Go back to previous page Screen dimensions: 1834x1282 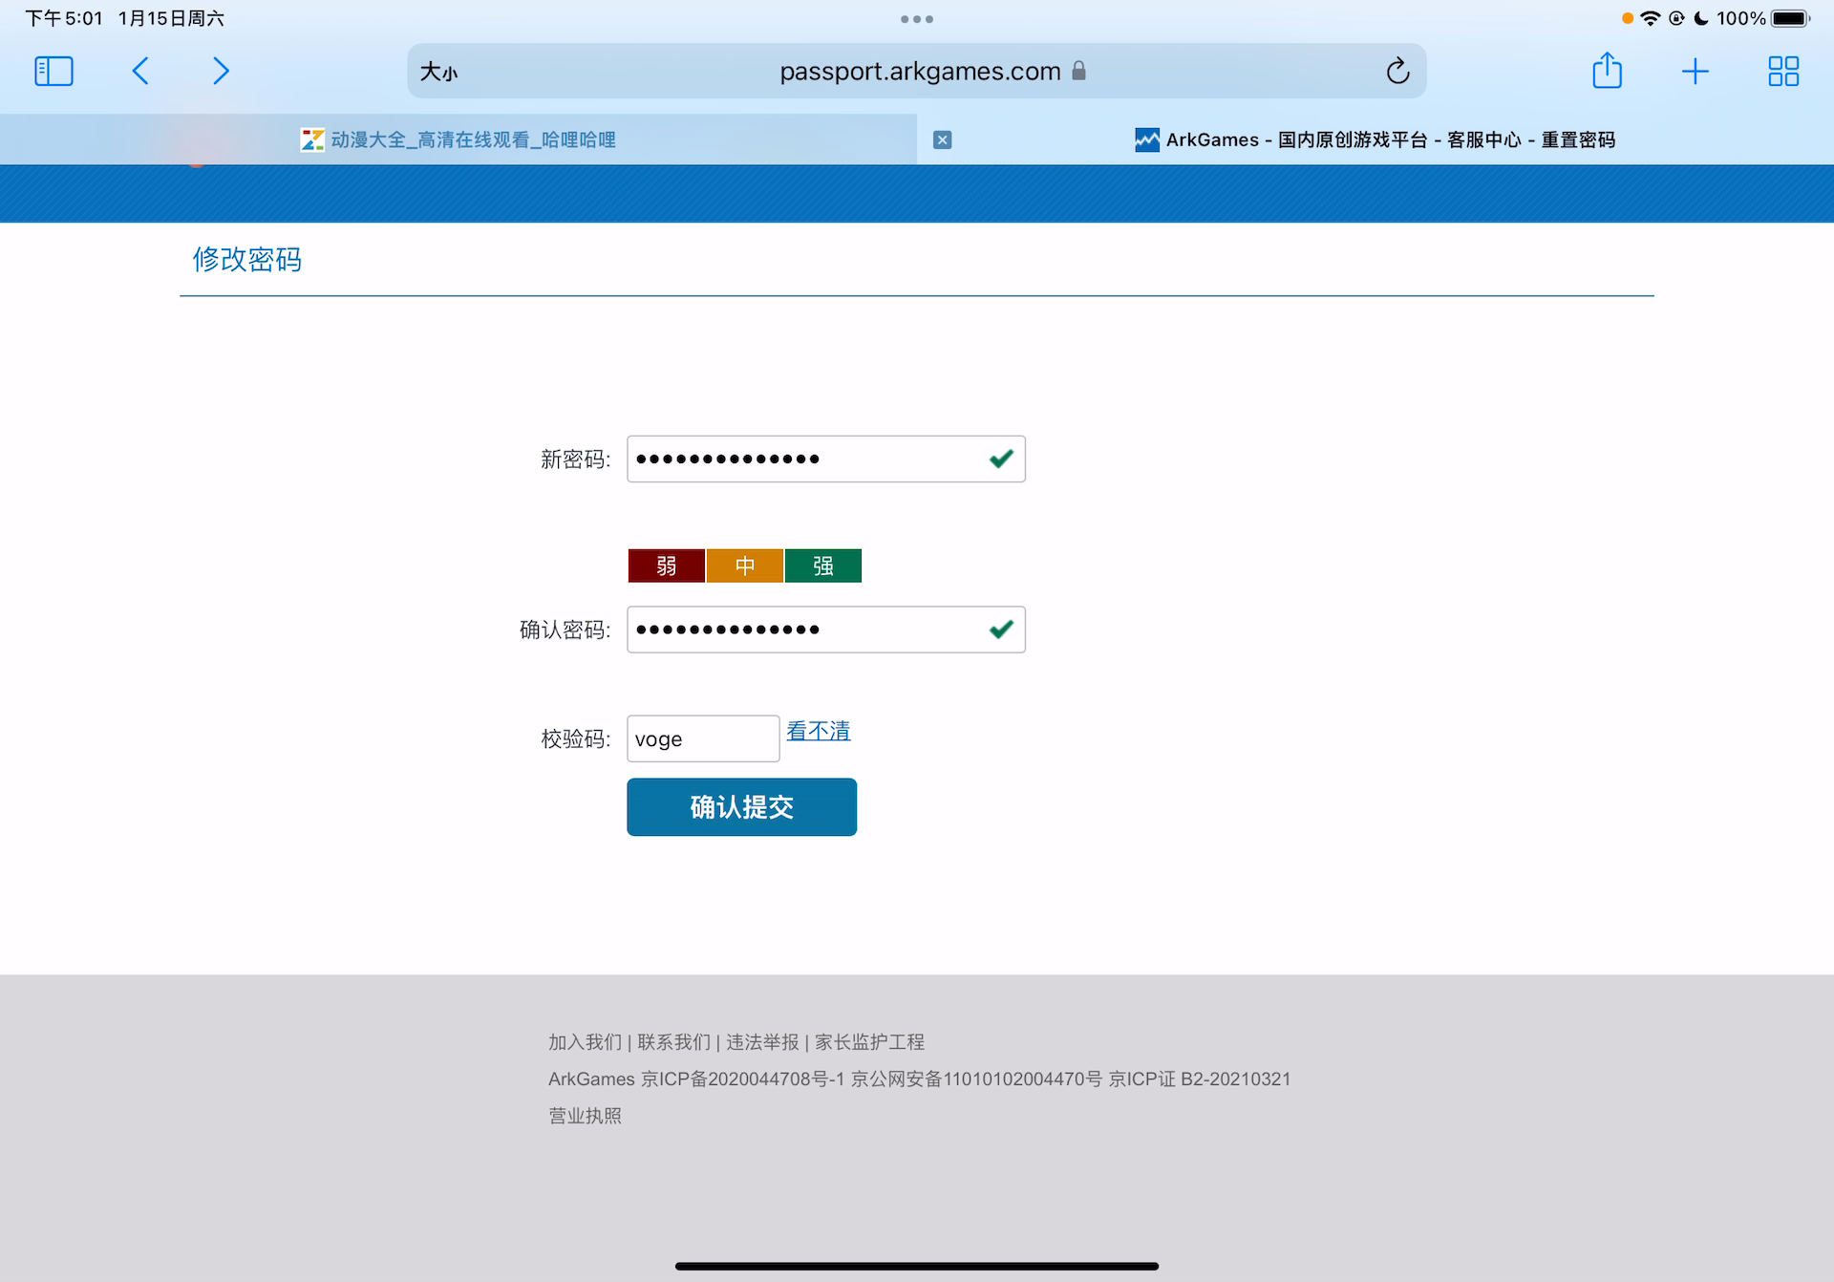coord(140,71)
